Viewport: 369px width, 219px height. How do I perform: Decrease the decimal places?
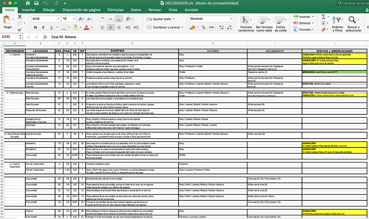click(229, 27)
